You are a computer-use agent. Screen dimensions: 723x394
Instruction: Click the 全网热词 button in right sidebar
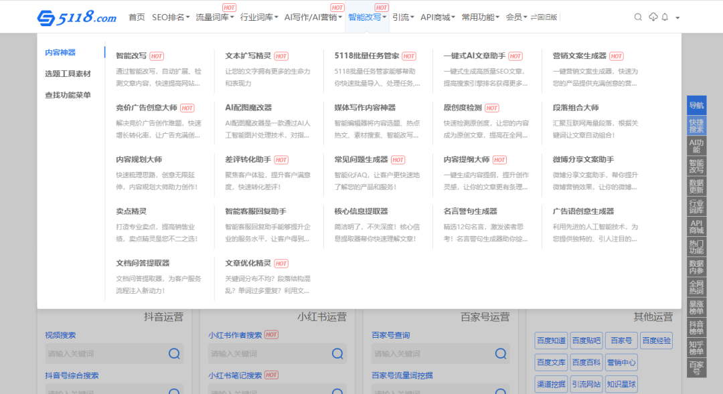pos(696,287)
